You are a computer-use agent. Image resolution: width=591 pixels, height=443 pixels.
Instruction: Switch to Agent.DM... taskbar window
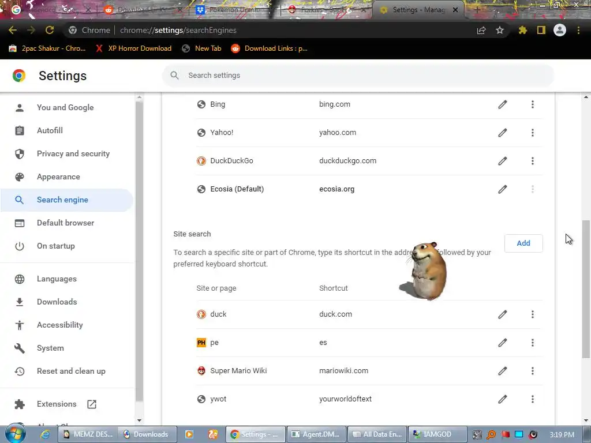[x=316, y=434]
